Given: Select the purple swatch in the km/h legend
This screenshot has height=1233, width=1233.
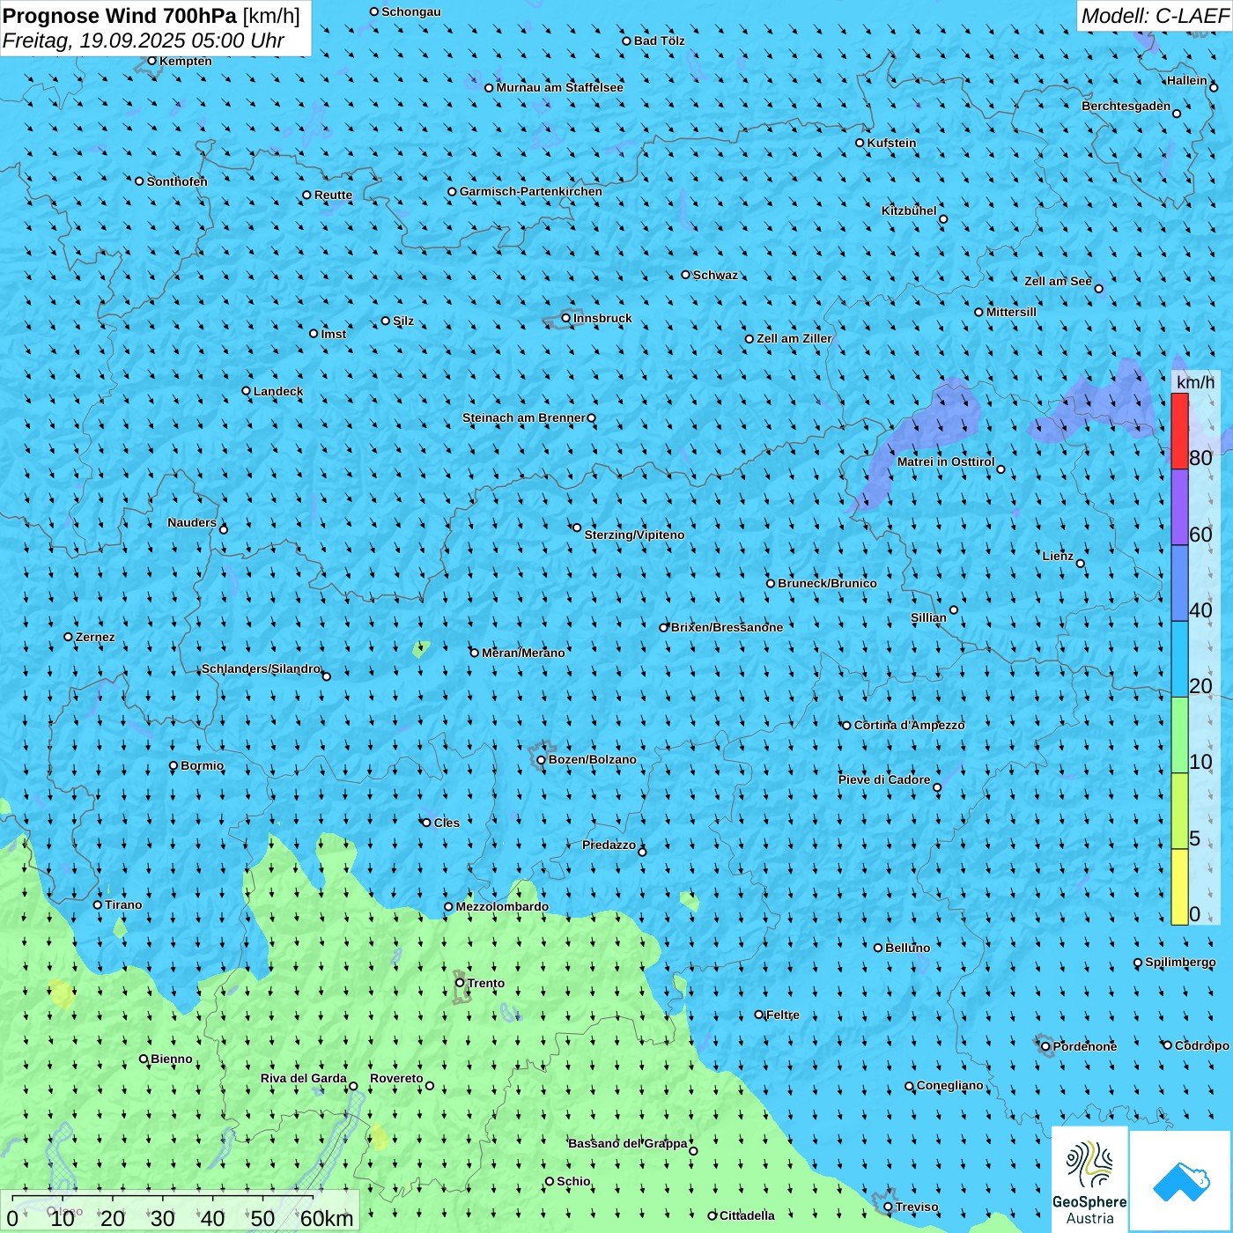Looking at the screenshot, I should [1179, 507].
